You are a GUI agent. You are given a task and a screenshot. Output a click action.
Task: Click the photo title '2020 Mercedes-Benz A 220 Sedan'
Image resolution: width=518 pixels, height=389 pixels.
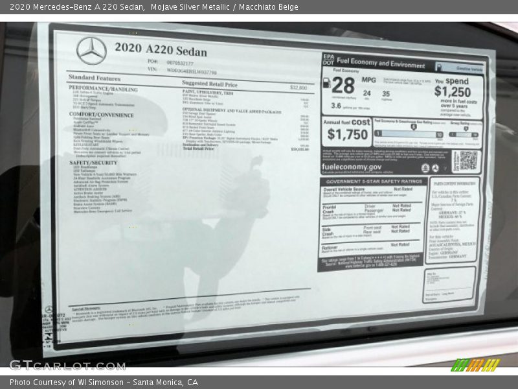coord(77,7)
